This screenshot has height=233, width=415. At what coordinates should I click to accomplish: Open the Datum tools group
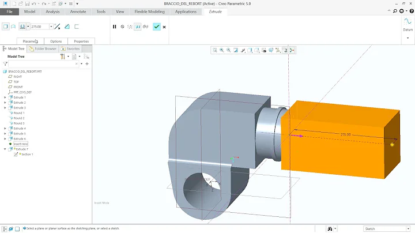(x=408, y=24)
